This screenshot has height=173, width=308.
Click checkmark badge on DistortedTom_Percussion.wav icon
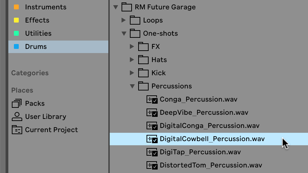(155, 167)
